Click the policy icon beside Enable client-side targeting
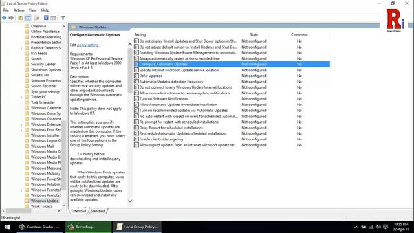This screenshot has width=414, height=233. click(x=136, y=139)
